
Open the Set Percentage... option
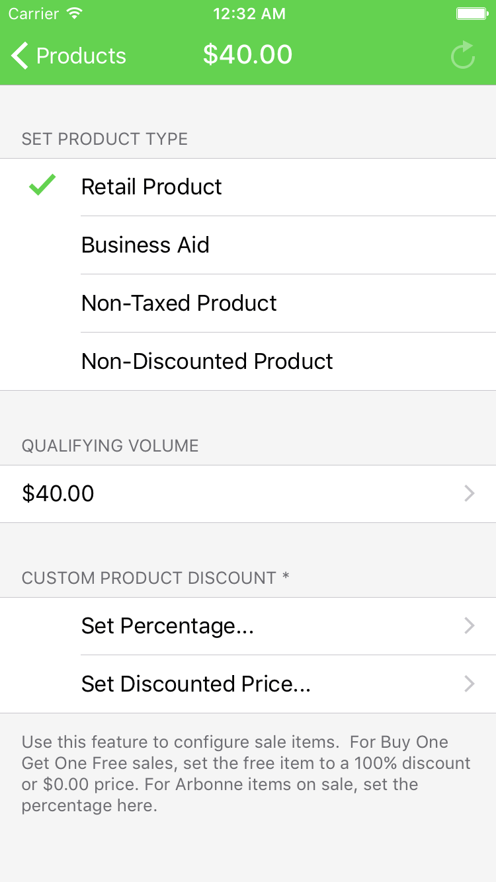click(x=167, y=625)
